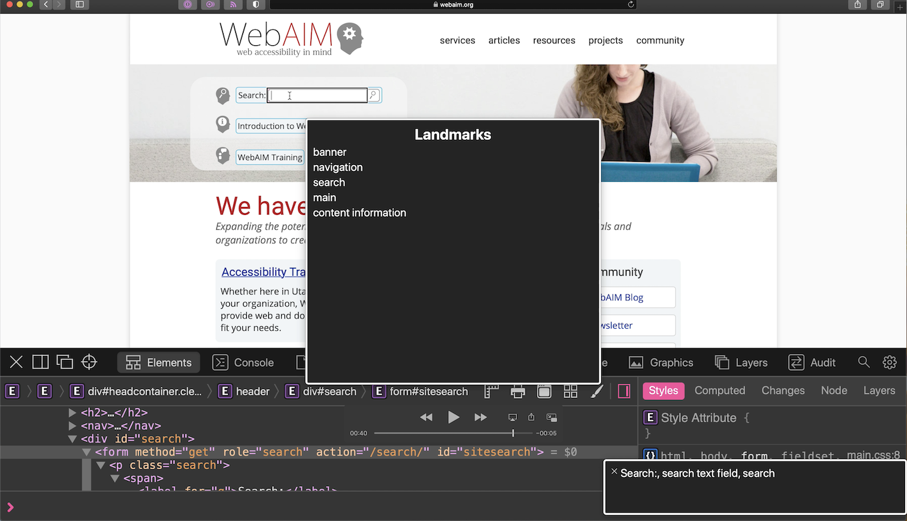
Task: Toggle the grid overlay icon
Action: pyautogui.click(x=570, y=391)
